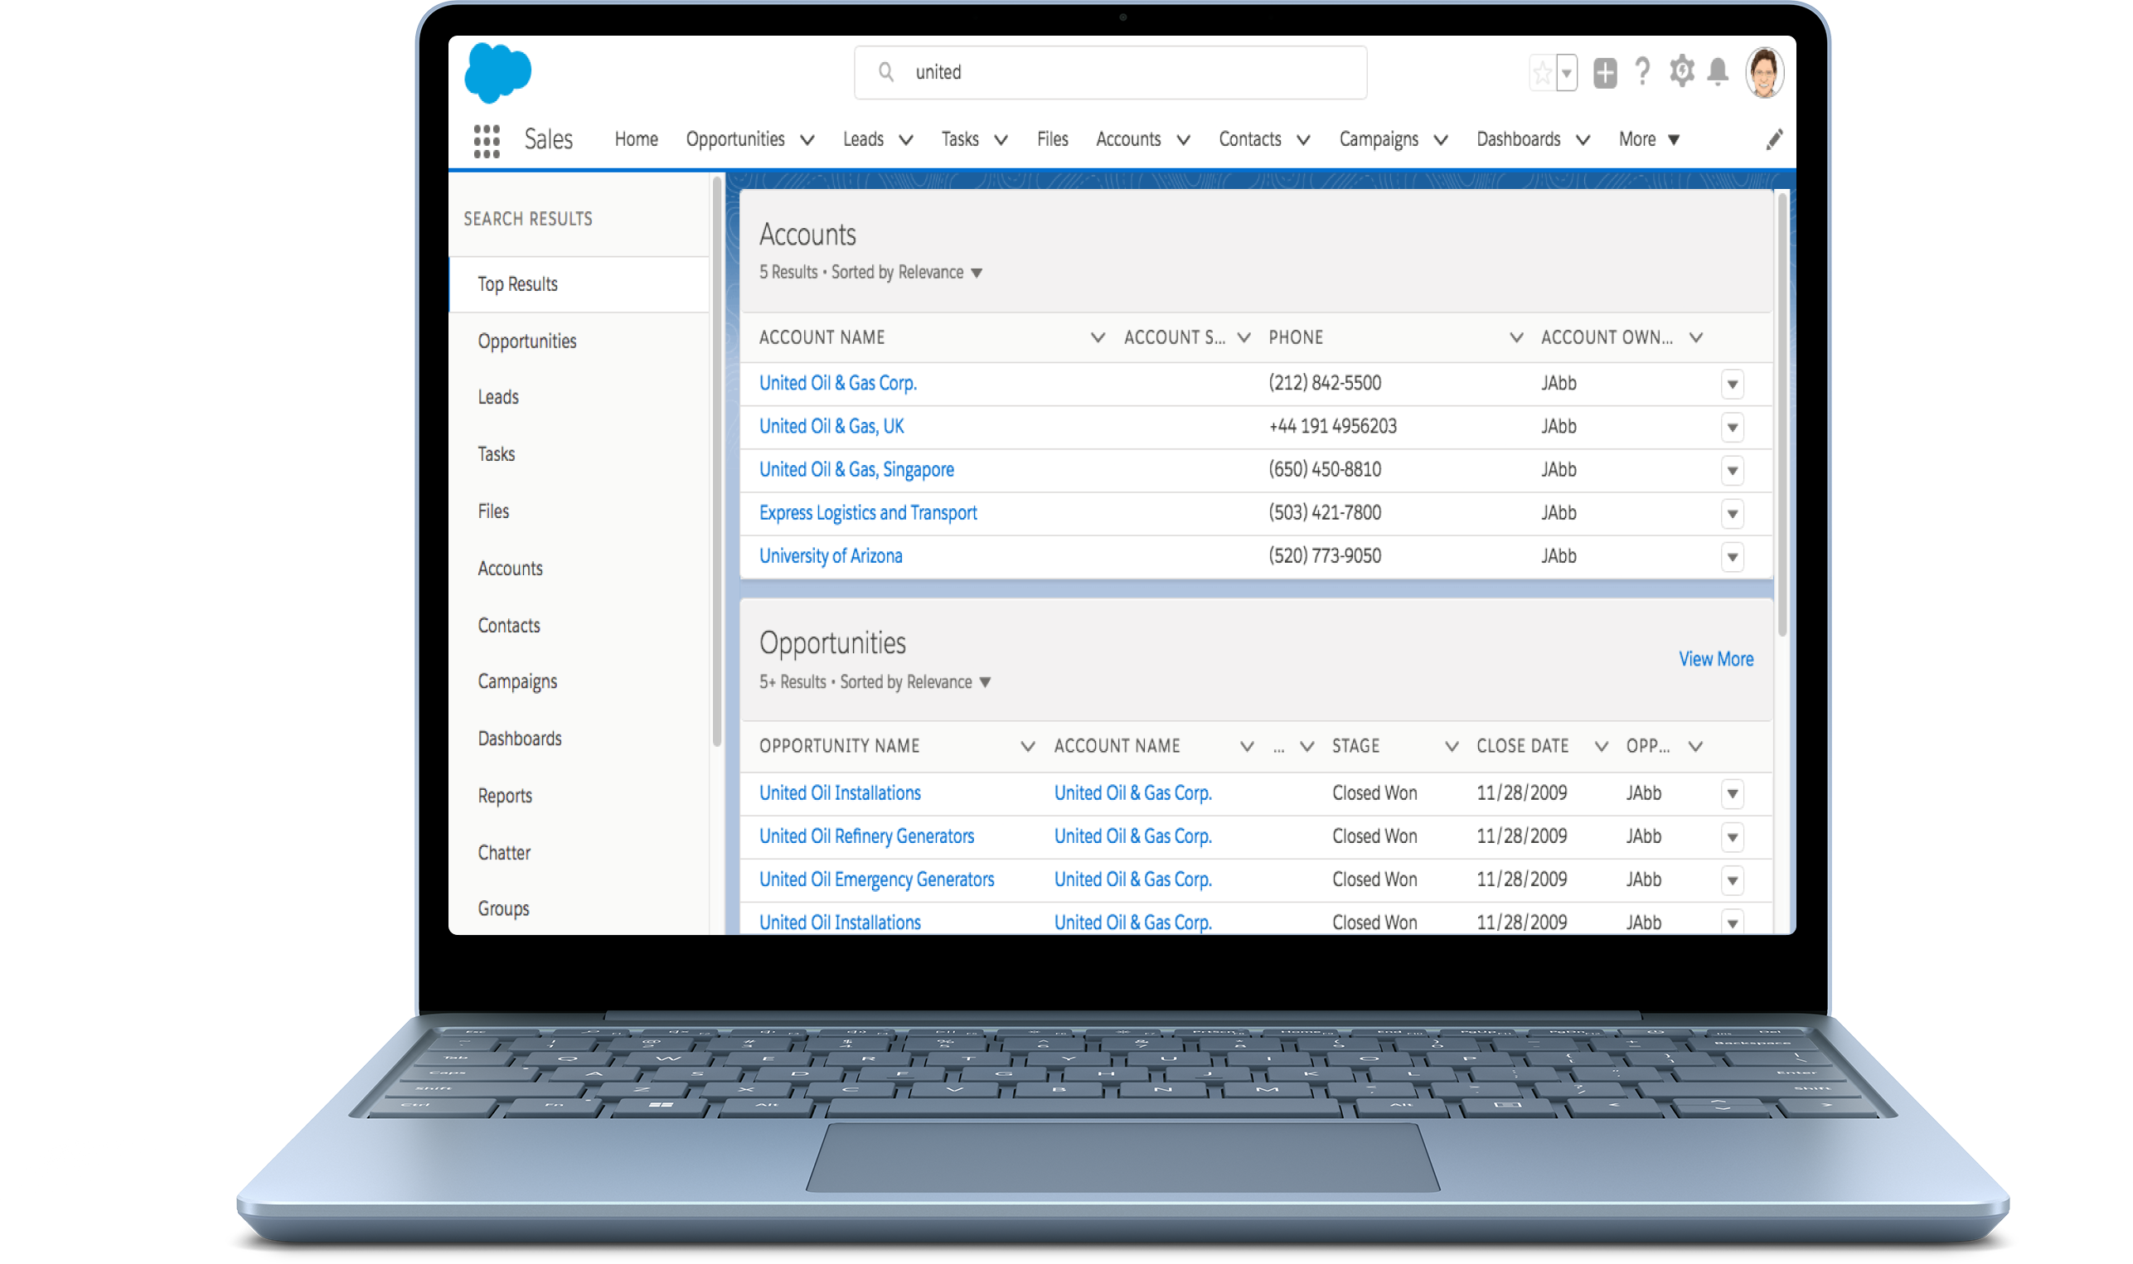Open Accounts Sorted by Relevance dropdown
This screenshot has width=2133, height=1264.
tap(977, 274)
